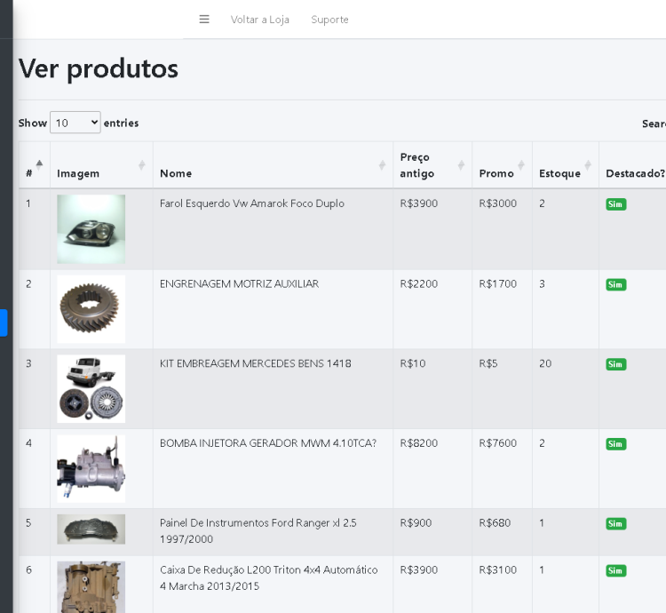666x613 pixels.
Task: Click the Sim badge for Farol Esquerdo
Action: click(x=616, y=204)
